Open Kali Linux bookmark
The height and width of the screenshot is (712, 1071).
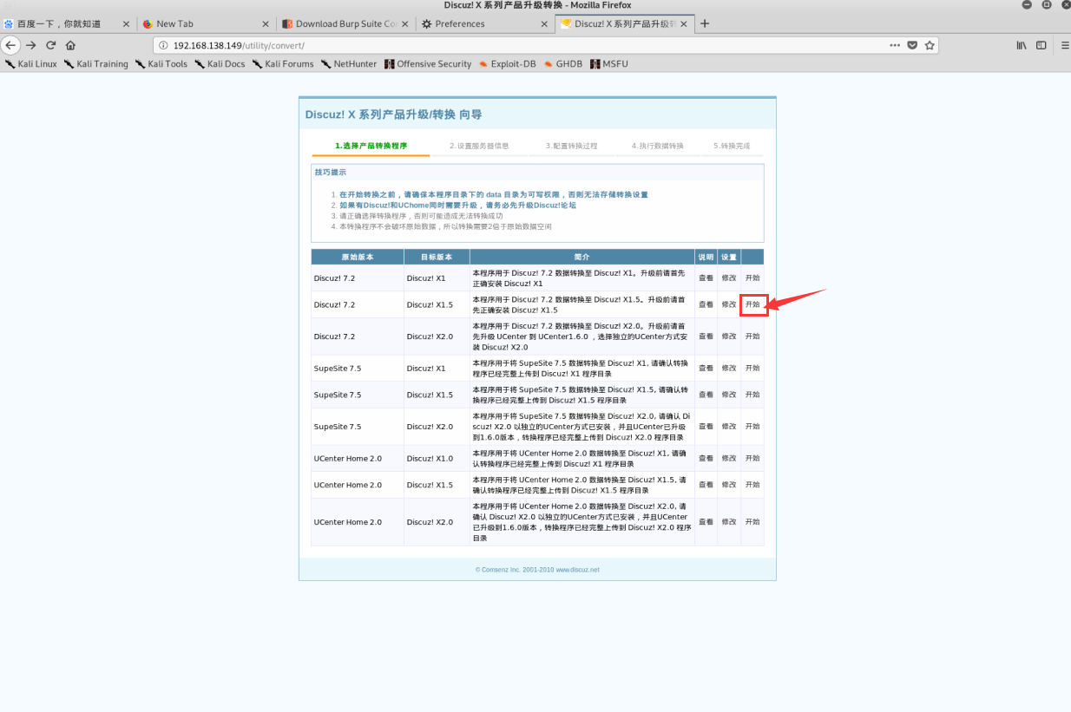pyautogui.click(x=31, y=64)
